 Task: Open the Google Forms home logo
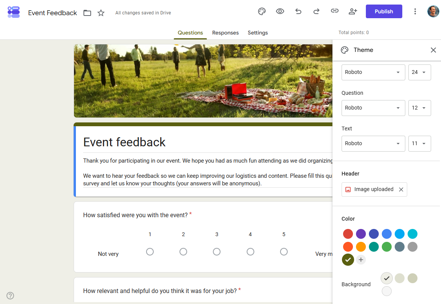(x=14, y=13)
